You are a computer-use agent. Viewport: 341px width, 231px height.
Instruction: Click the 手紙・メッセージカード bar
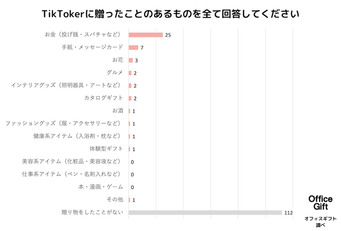click(134, 48)
